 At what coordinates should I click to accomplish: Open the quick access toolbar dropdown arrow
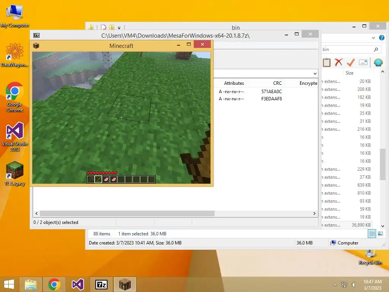119,28
